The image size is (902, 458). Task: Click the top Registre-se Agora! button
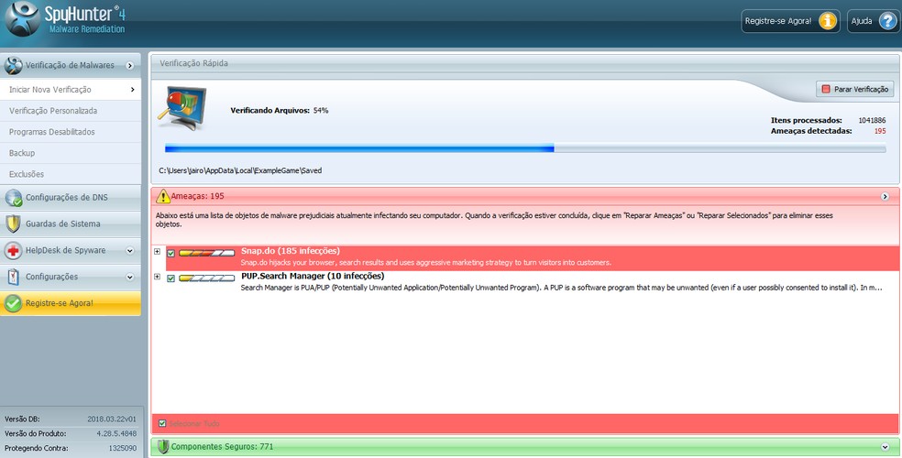[x=790, y=21]
